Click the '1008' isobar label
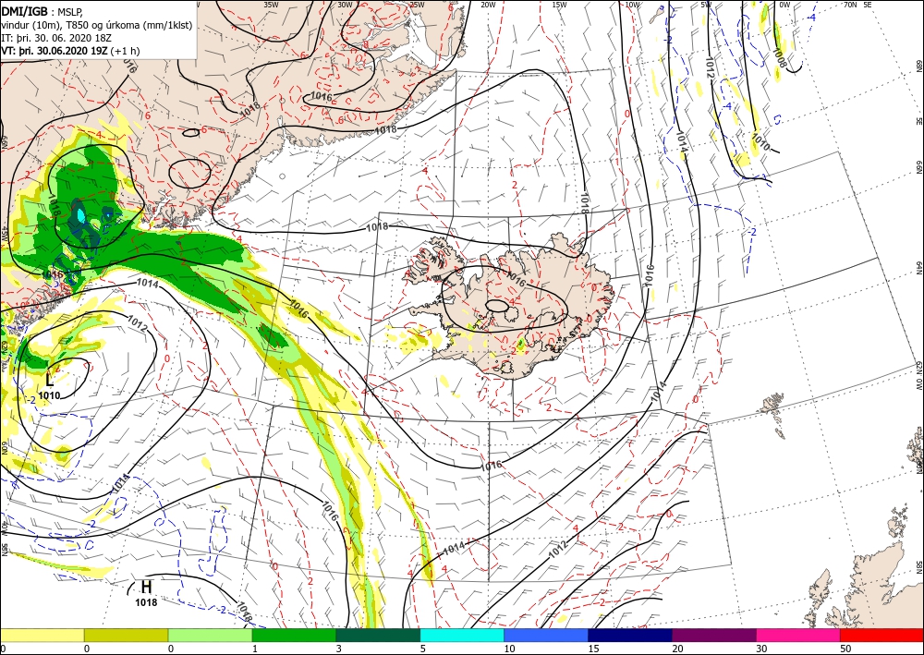 (779, 57)
